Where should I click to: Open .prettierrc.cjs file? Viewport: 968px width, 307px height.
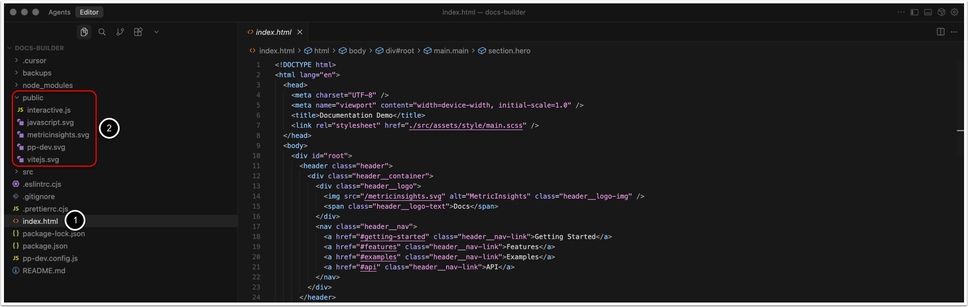[x=45, y=209]
